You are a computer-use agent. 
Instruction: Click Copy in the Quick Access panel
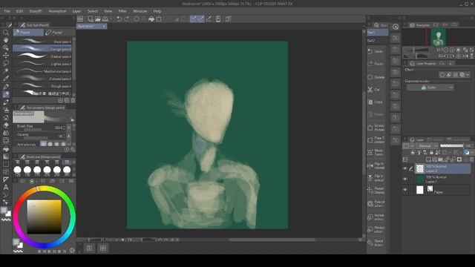(x=376, y=102)
